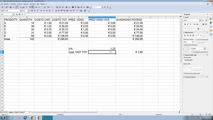213x120 pixels.
Task: Toggle Mostra linee griglia celle checkbox
Action: pyautogui.click(x=184, y=73)
